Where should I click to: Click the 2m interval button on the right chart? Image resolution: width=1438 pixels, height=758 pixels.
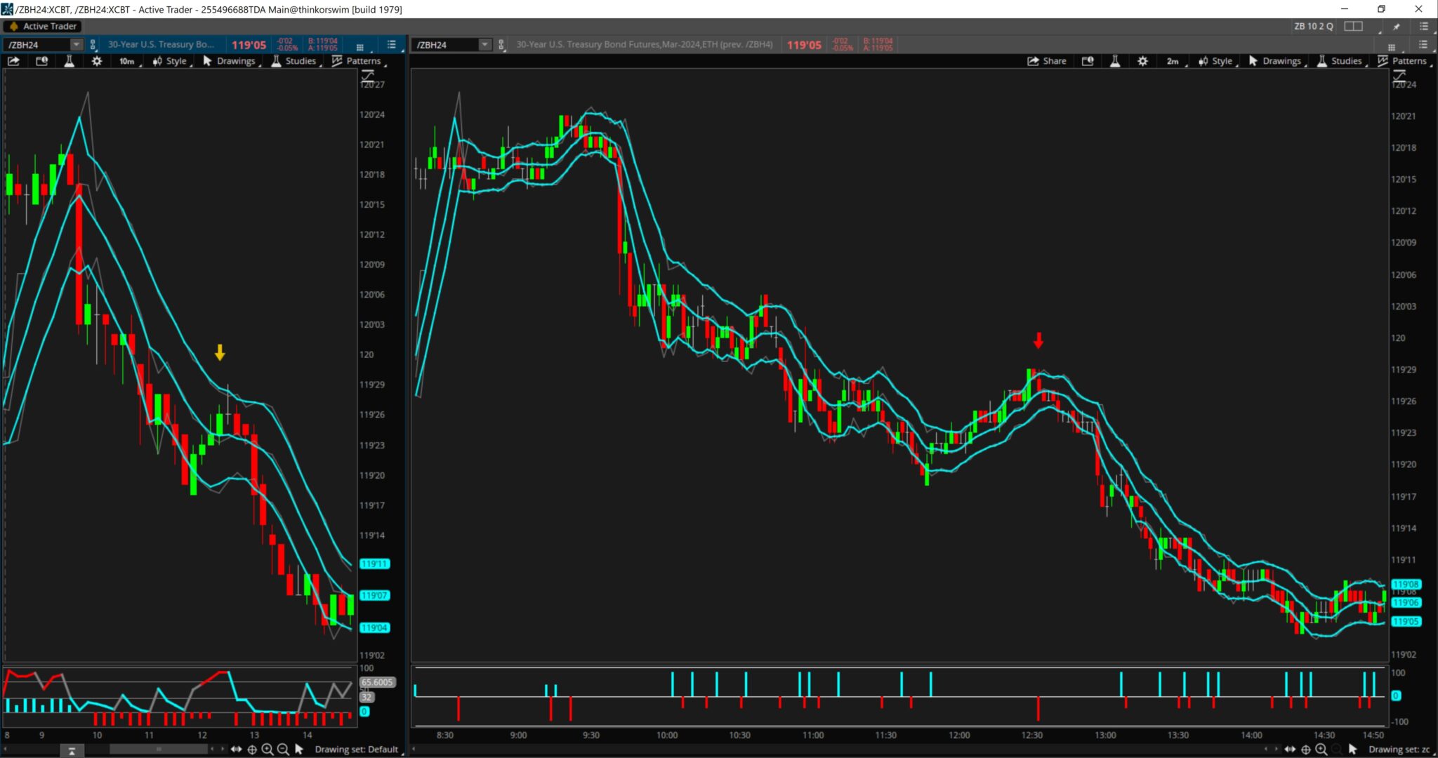pos(1173,61)
